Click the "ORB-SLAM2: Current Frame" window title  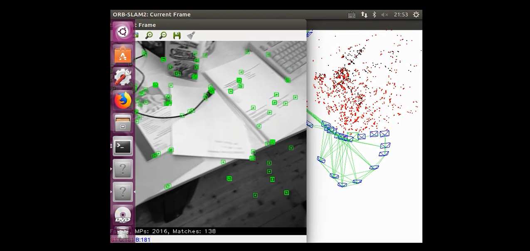tap(152, 14)
